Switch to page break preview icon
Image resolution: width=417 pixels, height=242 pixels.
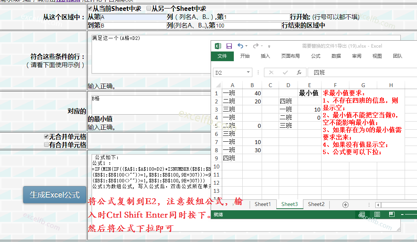(x=391, y=214)
